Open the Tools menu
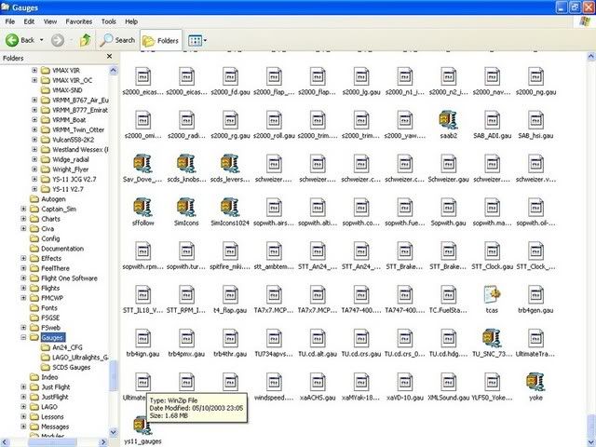 (x=108, y=21)
